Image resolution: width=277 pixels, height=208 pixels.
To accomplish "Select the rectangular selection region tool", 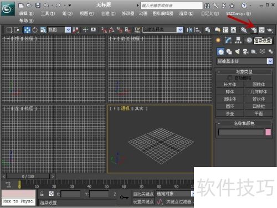I will click(x=9, y=30).
